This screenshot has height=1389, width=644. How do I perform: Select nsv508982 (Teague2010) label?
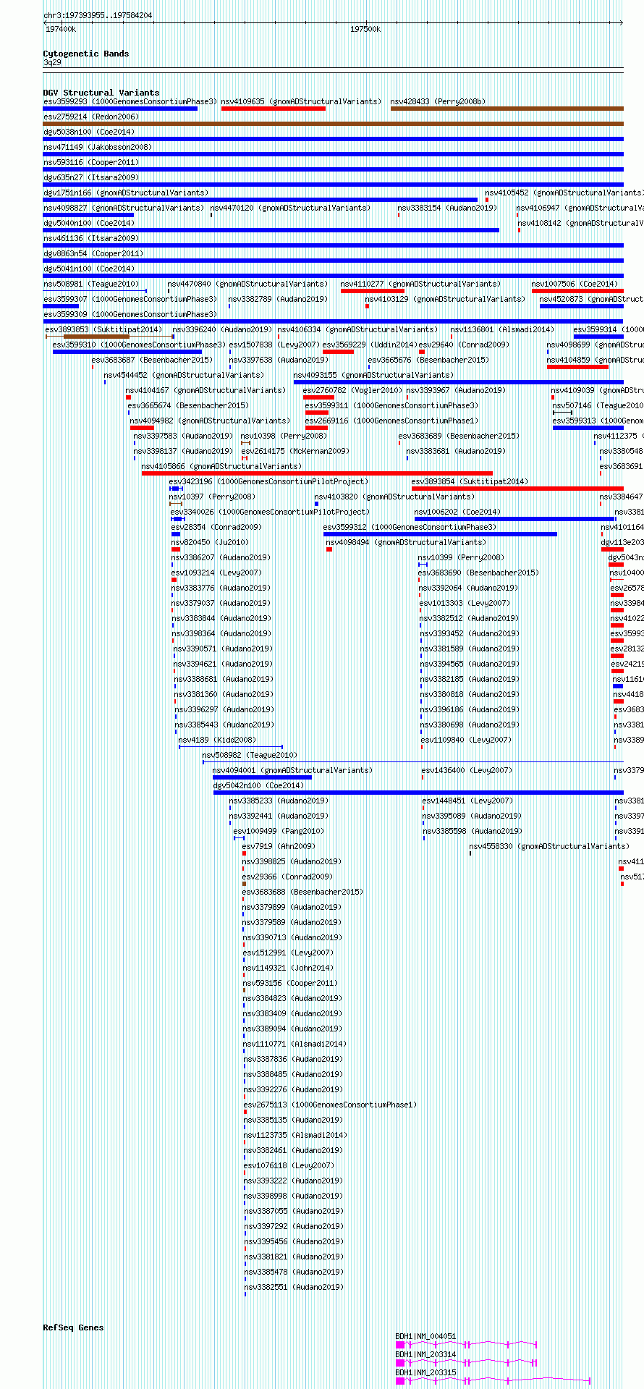[250, 756]
